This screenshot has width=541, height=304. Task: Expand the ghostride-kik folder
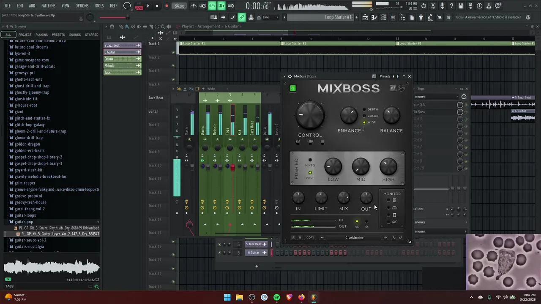tap(26, 99)
